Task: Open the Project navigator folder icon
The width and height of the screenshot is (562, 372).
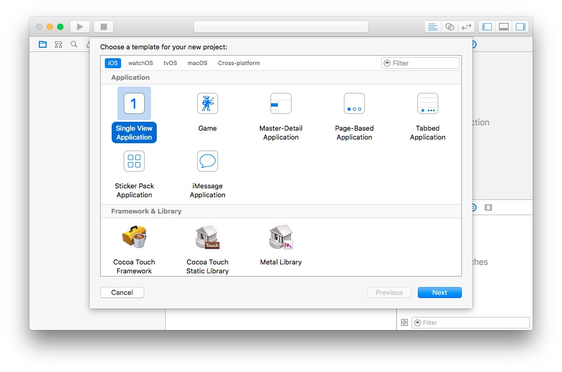Action: pyautogui.click(x=42, y=45)
